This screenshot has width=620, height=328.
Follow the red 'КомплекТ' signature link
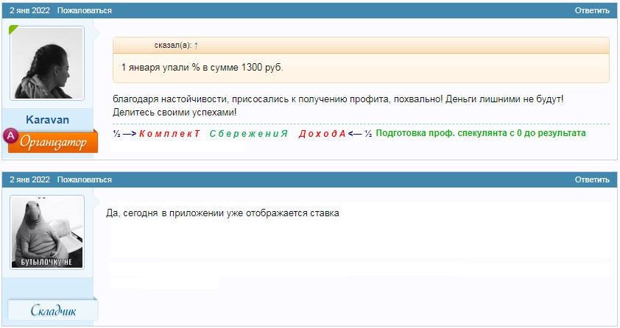pyautogui.click(x=169, y=133)
